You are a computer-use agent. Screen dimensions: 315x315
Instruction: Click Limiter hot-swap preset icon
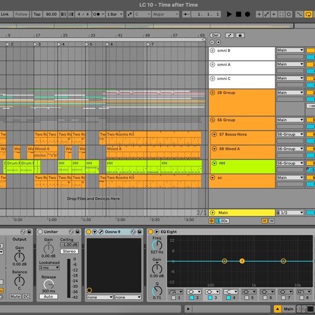71,232
